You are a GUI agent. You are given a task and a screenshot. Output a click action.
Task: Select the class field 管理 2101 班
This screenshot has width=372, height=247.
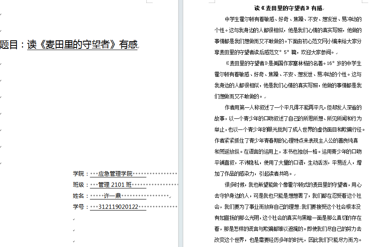115,185
